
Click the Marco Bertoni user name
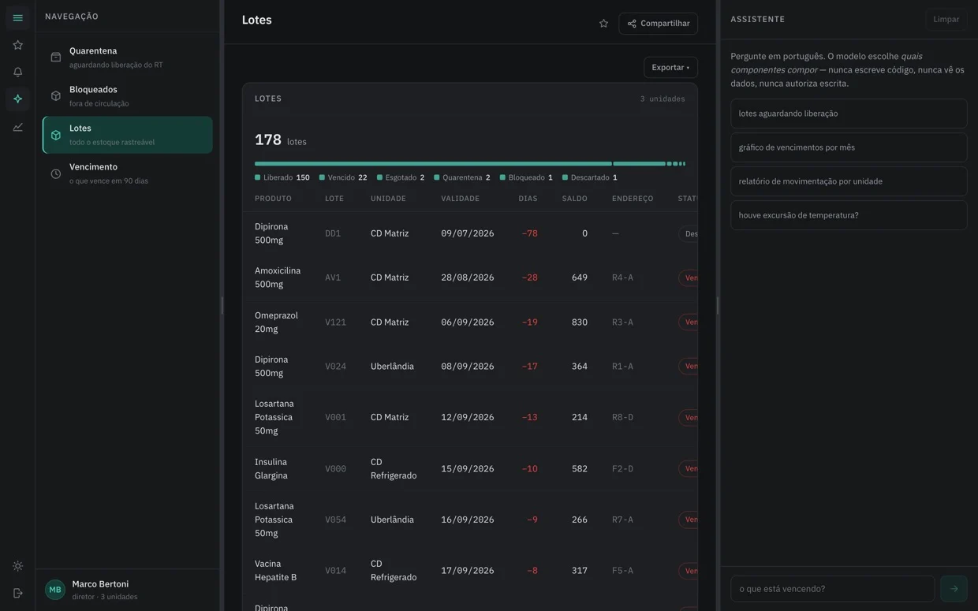click(x=100, y=584)
